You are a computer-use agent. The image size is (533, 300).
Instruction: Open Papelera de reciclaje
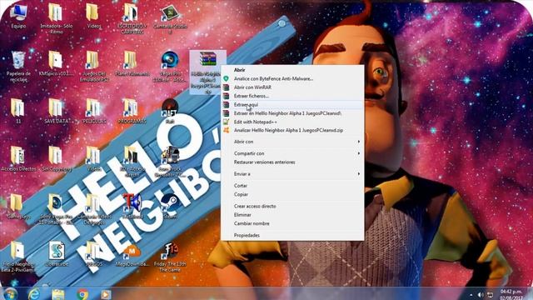[18, 67]
